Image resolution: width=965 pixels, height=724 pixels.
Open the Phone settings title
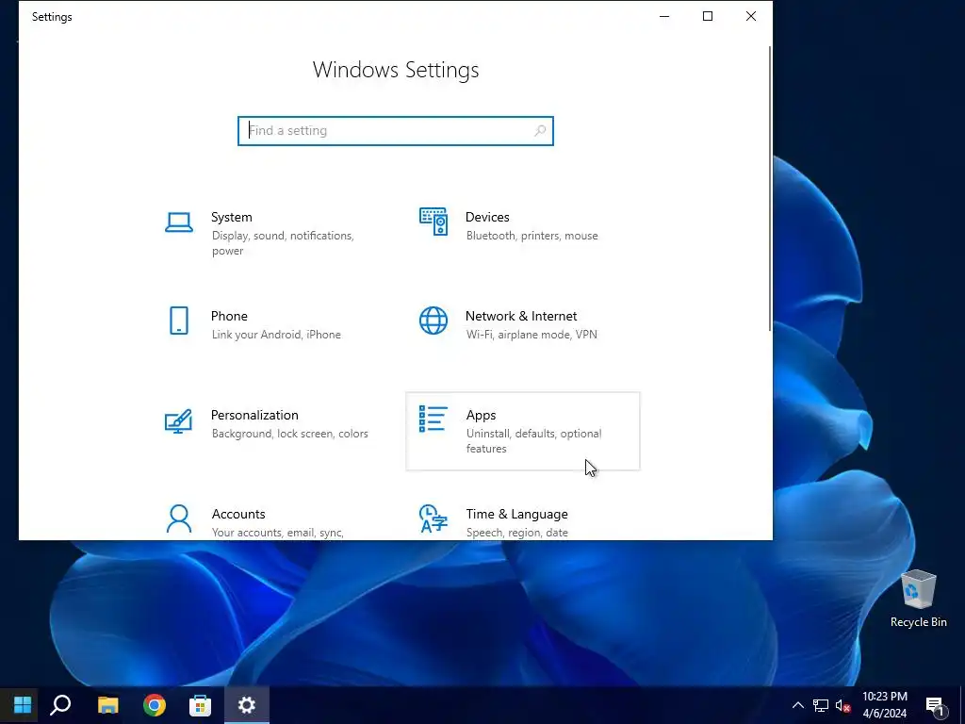[x=229, y=316]
